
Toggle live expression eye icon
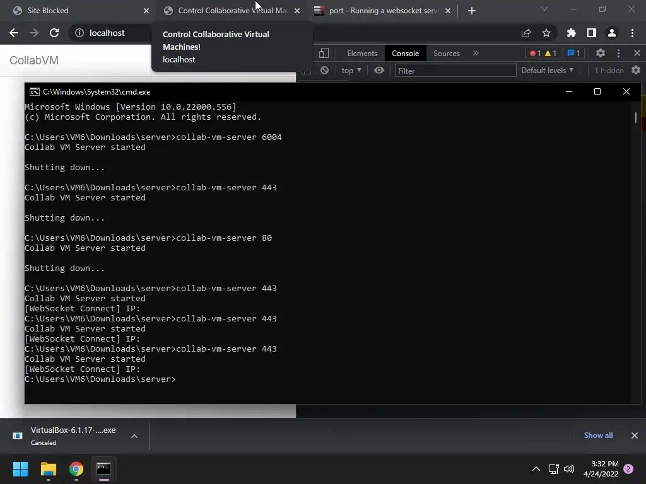[x=379, y=71]
